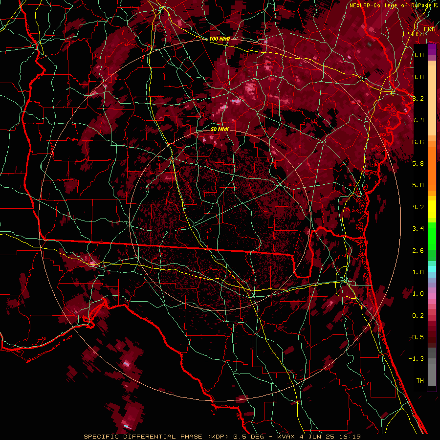Click the 9.0 value on the scale
The image size is (440, 440).
418,77
